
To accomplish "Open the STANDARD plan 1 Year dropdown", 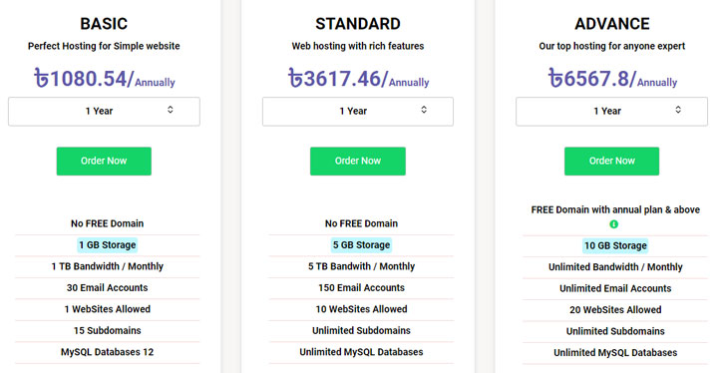I will pos(358,112).
